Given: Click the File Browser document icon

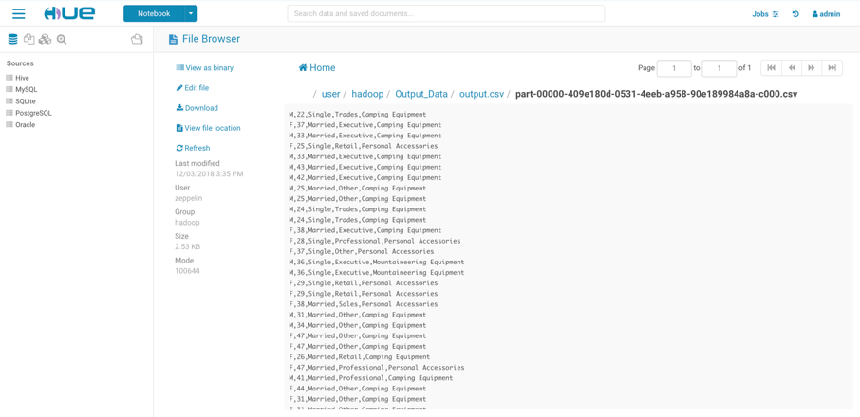Looking at the screenshot, I should point(173,39).
